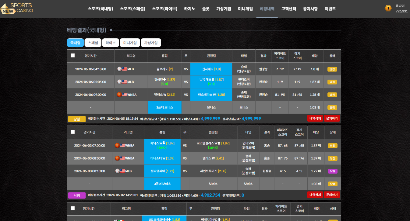Viewport: 410px width, 221px height.
Task: Go to 카지노 menu
Action: click(x=189, y=9)
